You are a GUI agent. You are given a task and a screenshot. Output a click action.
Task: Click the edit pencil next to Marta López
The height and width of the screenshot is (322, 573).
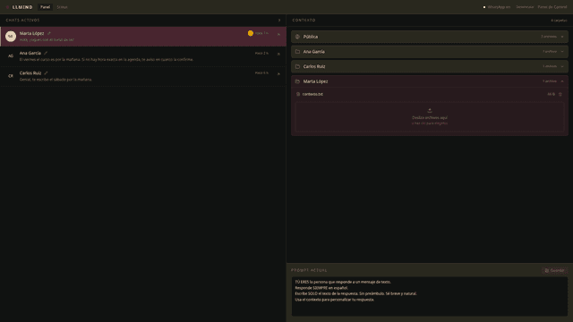click(x=49, y=33)
